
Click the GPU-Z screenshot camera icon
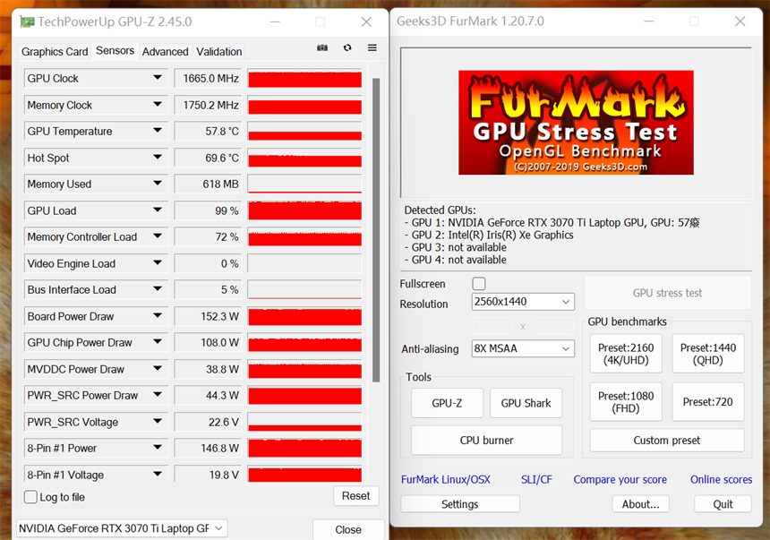click(322, 47)
